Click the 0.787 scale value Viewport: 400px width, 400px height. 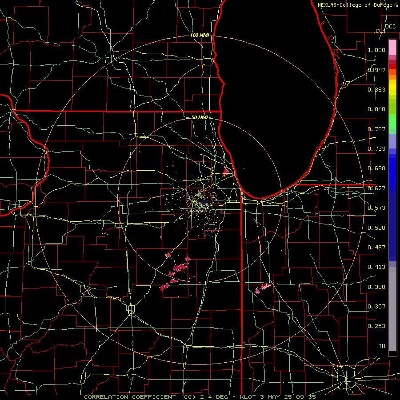376,129
